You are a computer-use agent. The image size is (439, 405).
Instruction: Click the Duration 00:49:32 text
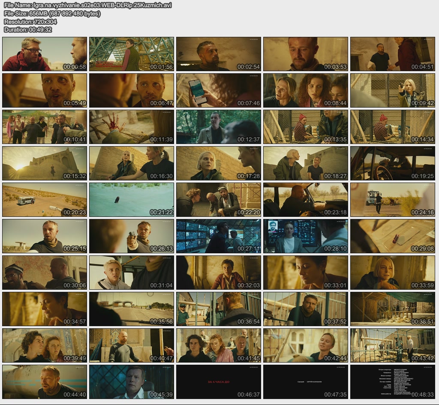pos(28,30)
